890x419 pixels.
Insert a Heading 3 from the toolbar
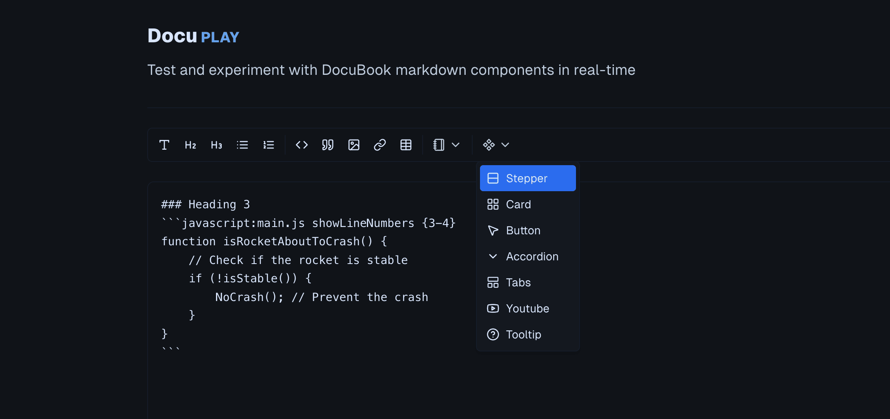216,145
